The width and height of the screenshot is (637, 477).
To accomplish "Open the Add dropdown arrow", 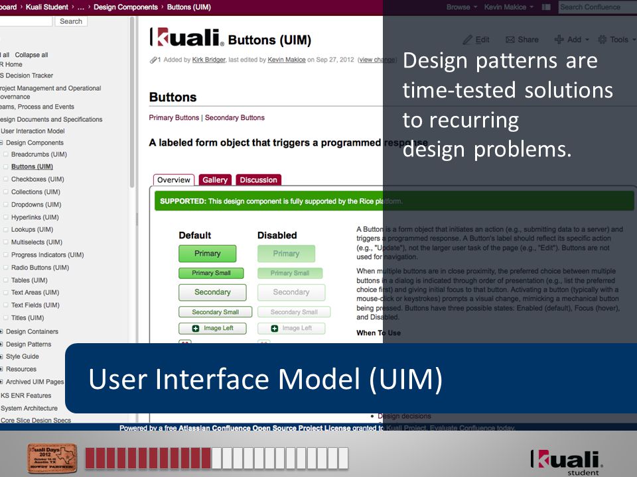I will pyautogui.click(x=587, y=40).
